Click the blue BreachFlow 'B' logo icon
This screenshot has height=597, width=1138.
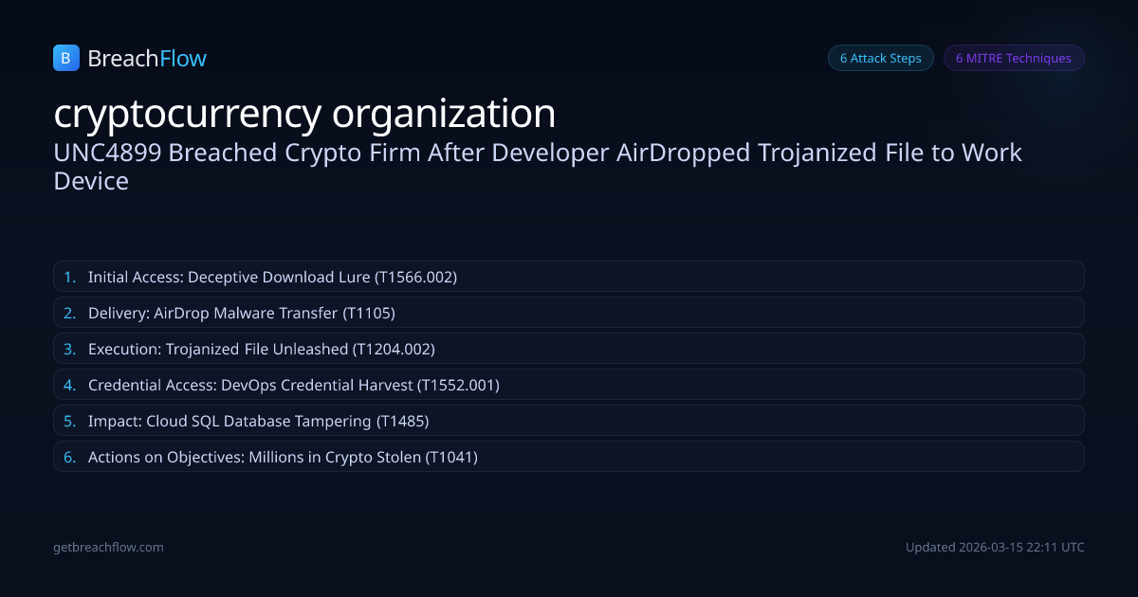coord(65,59)
